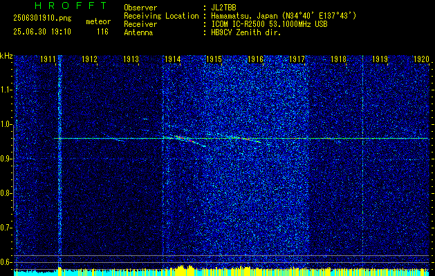Click the 0.8 frequency axis label
Screen dimensions: 435x276
(x=6, y=193)
